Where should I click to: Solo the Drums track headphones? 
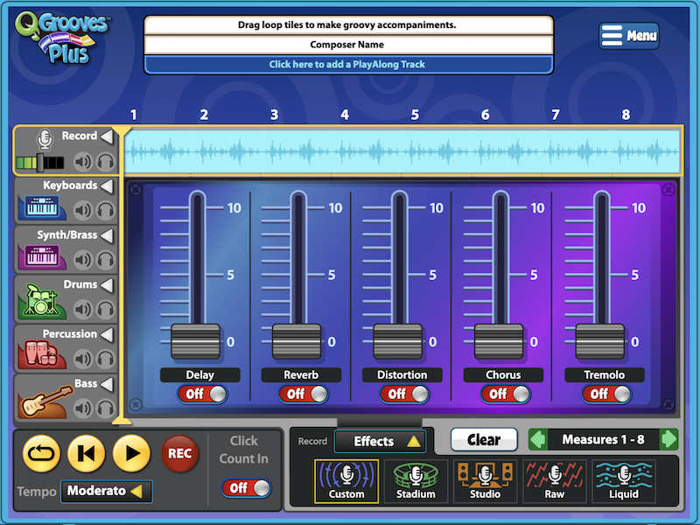pyautogui.click(x=106, y=310)
